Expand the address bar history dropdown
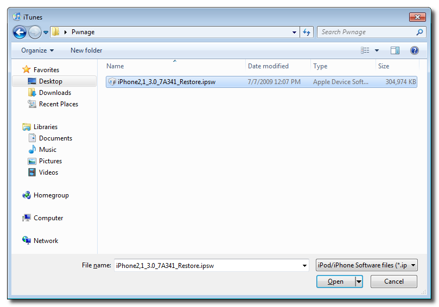This screenshot has width=439, height=307. [x=294, y=32]
